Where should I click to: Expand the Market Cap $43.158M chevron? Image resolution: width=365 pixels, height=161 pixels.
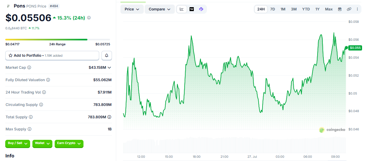[109, 68]
